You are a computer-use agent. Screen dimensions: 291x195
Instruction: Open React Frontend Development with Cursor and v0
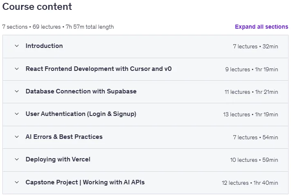click(98, 69)
